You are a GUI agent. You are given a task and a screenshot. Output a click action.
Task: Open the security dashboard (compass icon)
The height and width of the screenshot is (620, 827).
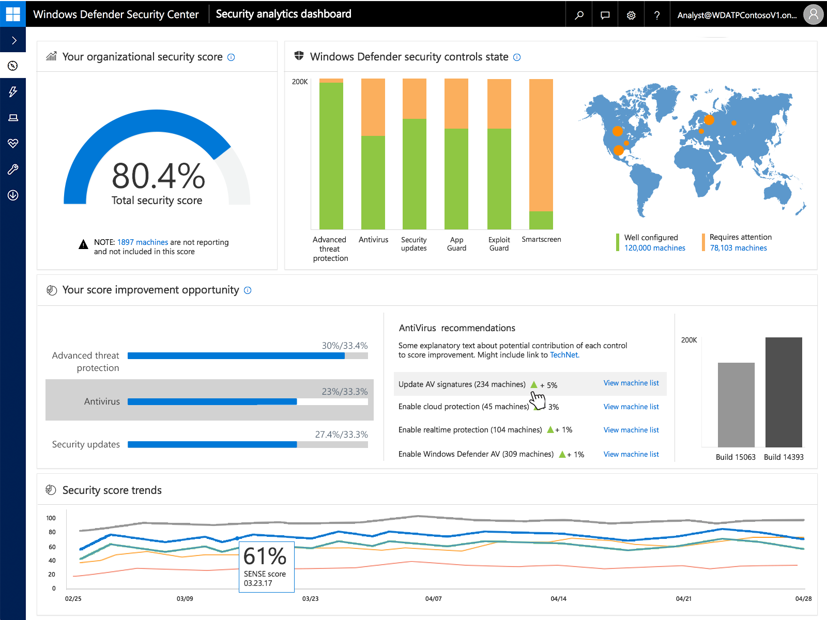point(13,65)
